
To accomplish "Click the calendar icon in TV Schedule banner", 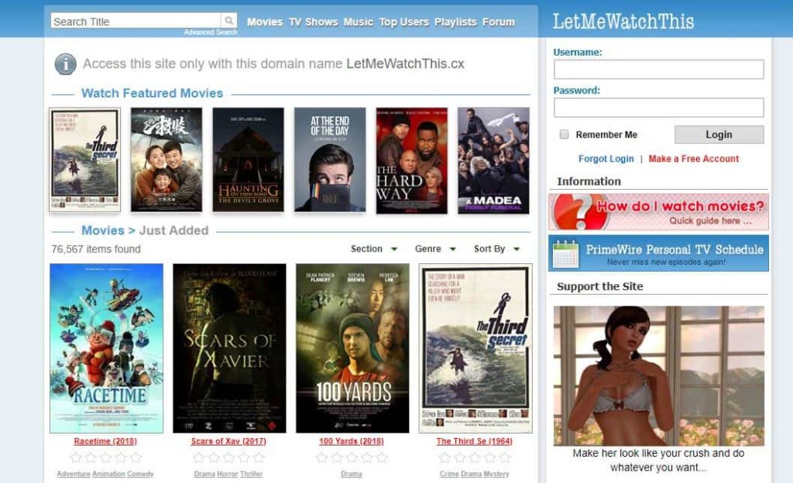I will tap(566, 254).
